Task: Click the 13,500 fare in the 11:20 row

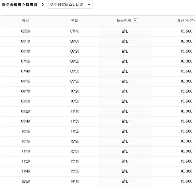Action: click(x=186, y=161)
